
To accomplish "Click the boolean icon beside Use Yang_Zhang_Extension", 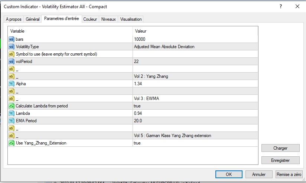I will pyautogui.click(x=11, y=143).
